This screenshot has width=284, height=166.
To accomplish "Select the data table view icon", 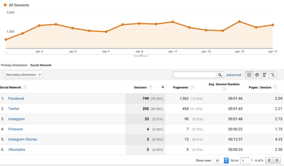I will [249, 75].
